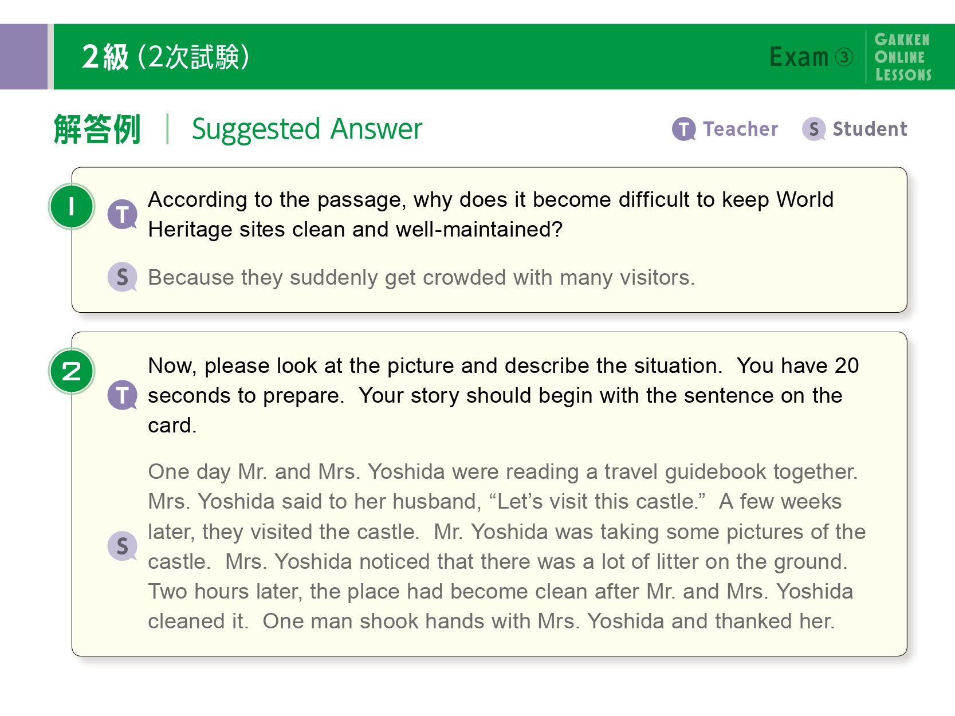Select the green number 2 circle badge

[72, 371]
